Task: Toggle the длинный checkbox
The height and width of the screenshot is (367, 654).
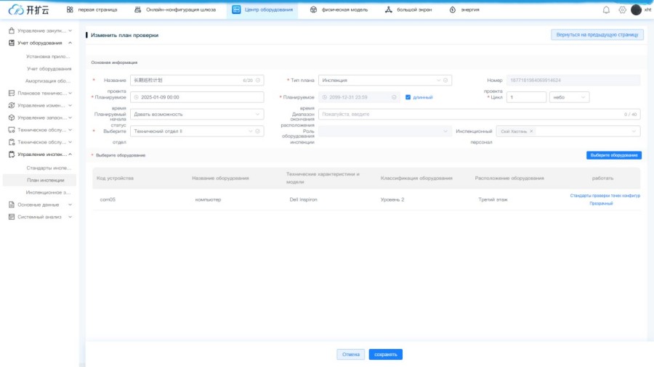Action: (x=408, y=97)
